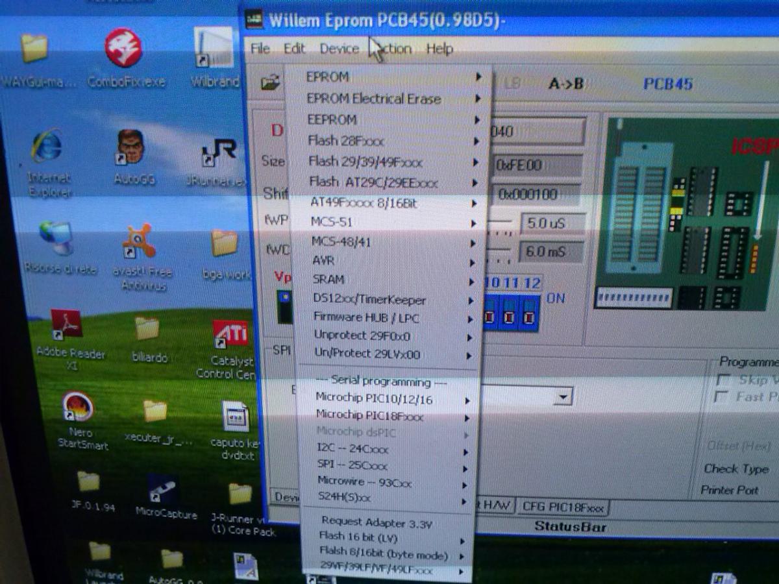The height and width of the screenshot is (584, 779).
Task: Open the Edit menu
Action: click(294, 48)
